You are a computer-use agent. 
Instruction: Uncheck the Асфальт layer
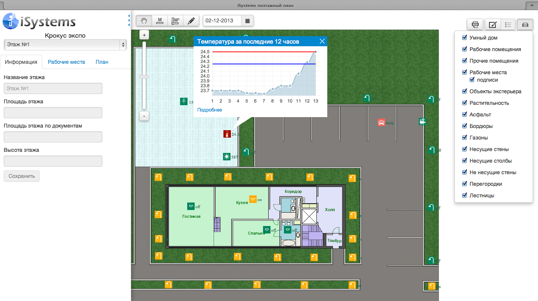point(464,115)
